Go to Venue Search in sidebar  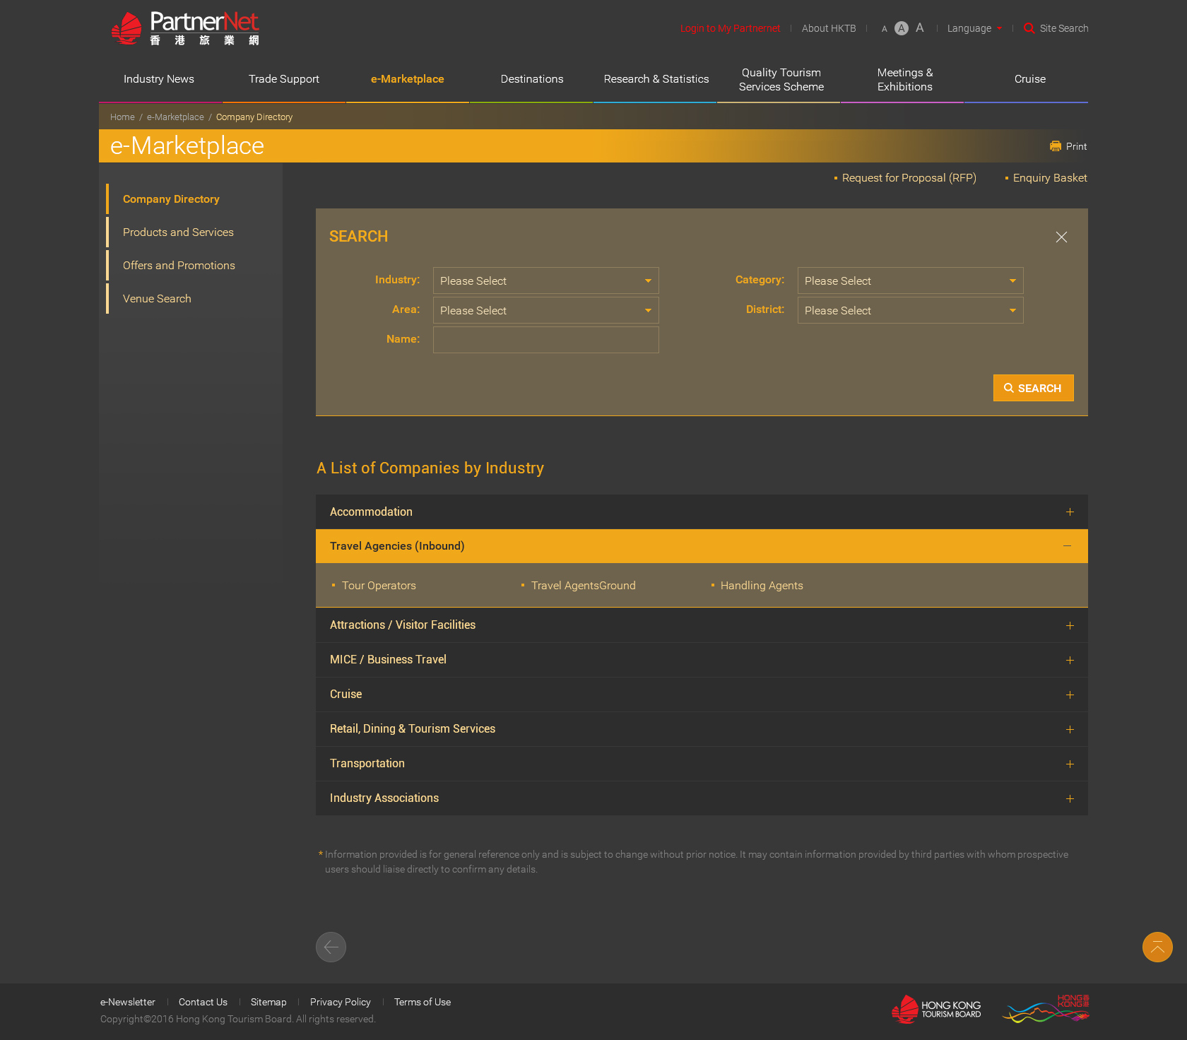(x=157, y=299)
